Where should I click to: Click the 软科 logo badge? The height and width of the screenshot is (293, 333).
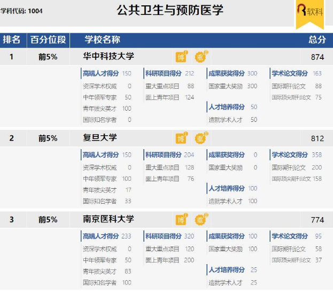pos(310,14)
